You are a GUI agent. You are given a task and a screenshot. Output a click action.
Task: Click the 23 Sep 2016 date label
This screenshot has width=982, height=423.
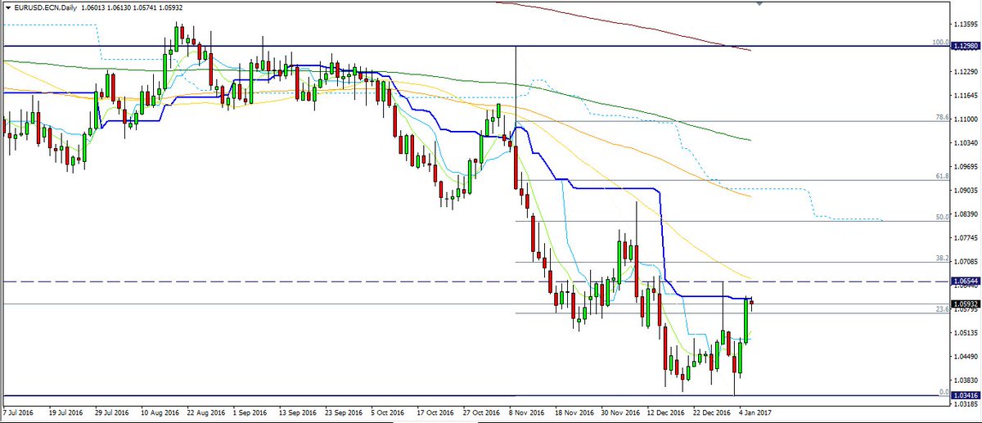[x=343, y=414]
